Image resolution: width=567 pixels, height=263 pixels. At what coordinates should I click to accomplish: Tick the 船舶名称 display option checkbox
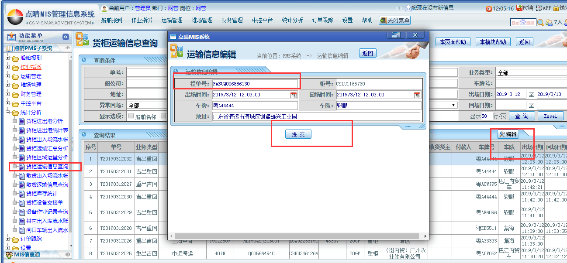tap(131, 116)
